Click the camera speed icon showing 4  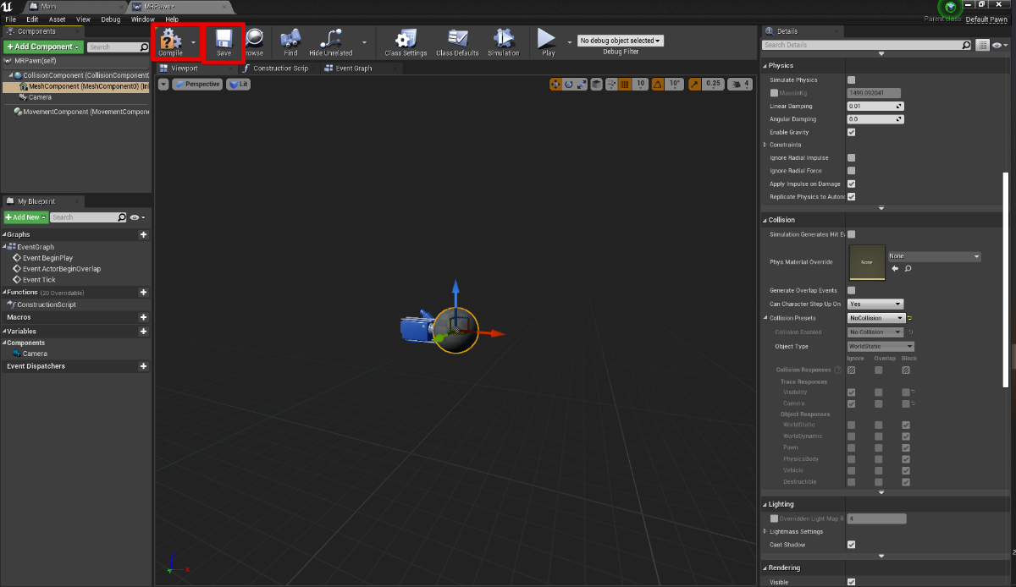pos(740,84)
